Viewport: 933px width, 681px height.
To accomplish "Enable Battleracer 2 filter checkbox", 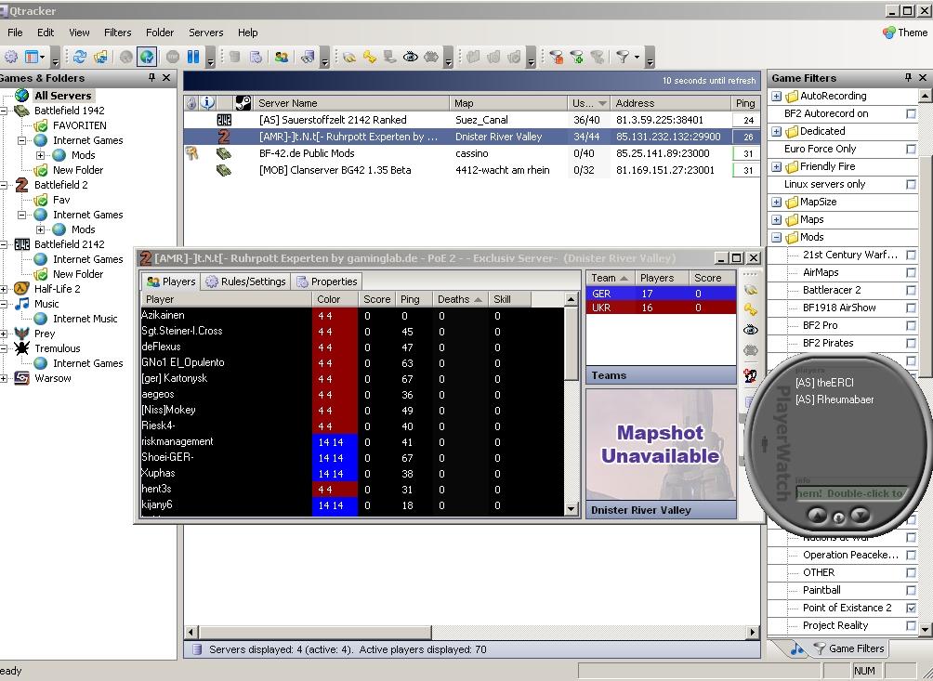I will (911, 290).
